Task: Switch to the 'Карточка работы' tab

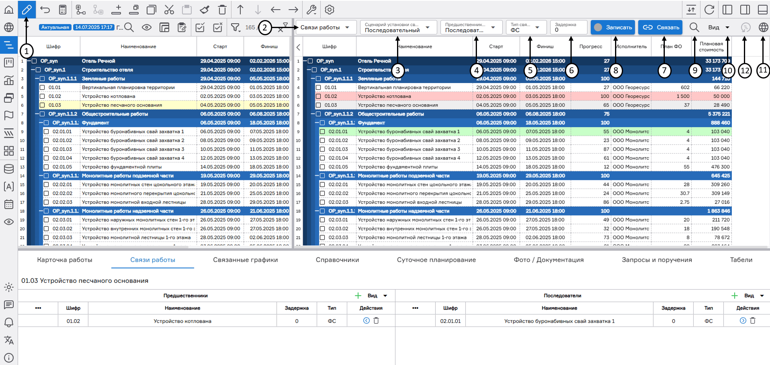Action: 65,260
